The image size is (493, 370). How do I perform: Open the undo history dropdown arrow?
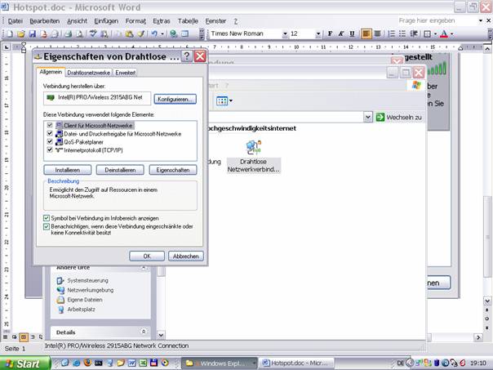(162, 33)
